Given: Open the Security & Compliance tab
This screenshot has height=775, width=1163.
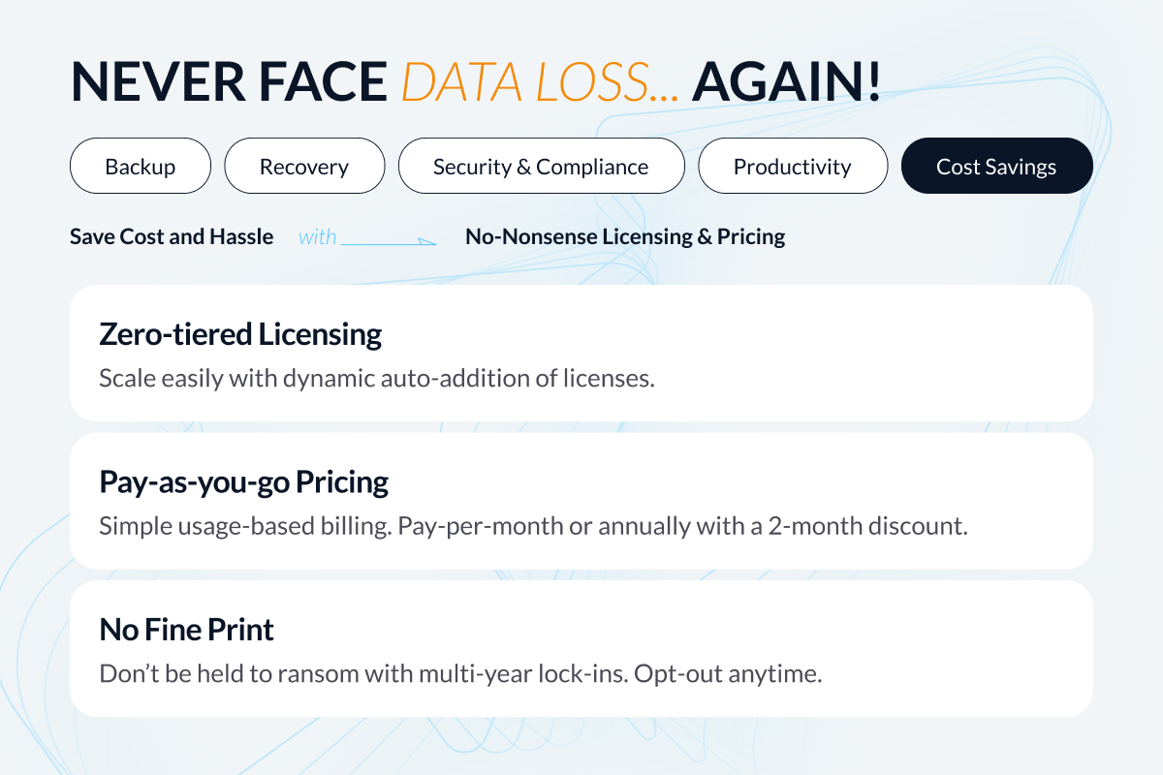Looking at the screenshot, I should (541, 166).
